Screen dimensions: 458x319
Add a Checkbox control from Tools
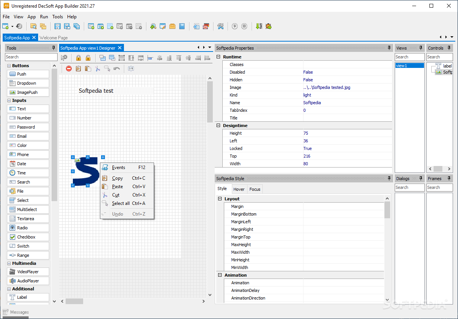pyautogui.click(x=28, y=237)
